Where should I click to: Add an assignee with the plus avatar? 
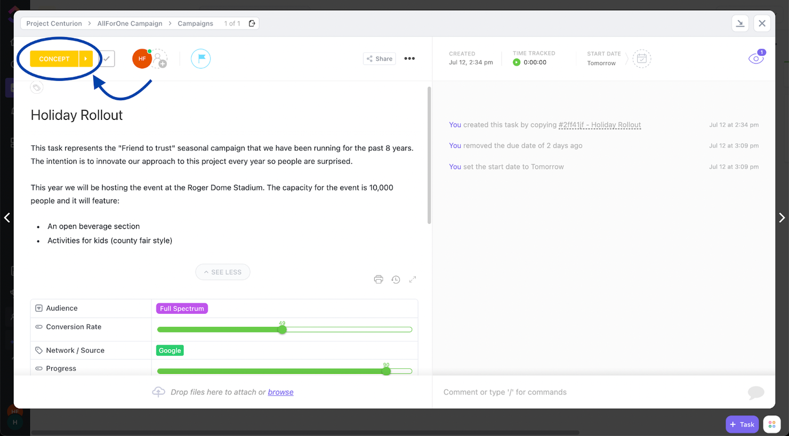click(159, 59)
